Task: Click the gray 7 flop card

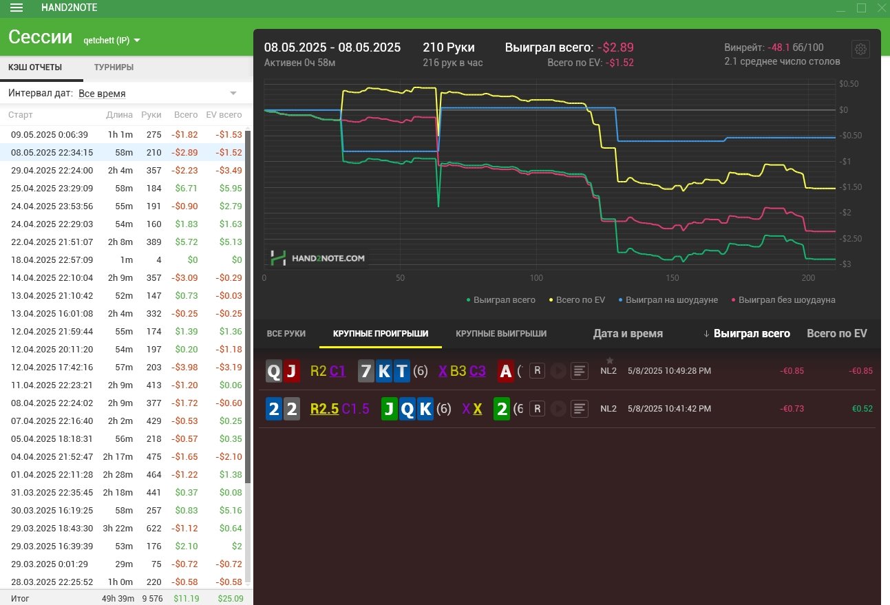Action: [x=366, y=372]
